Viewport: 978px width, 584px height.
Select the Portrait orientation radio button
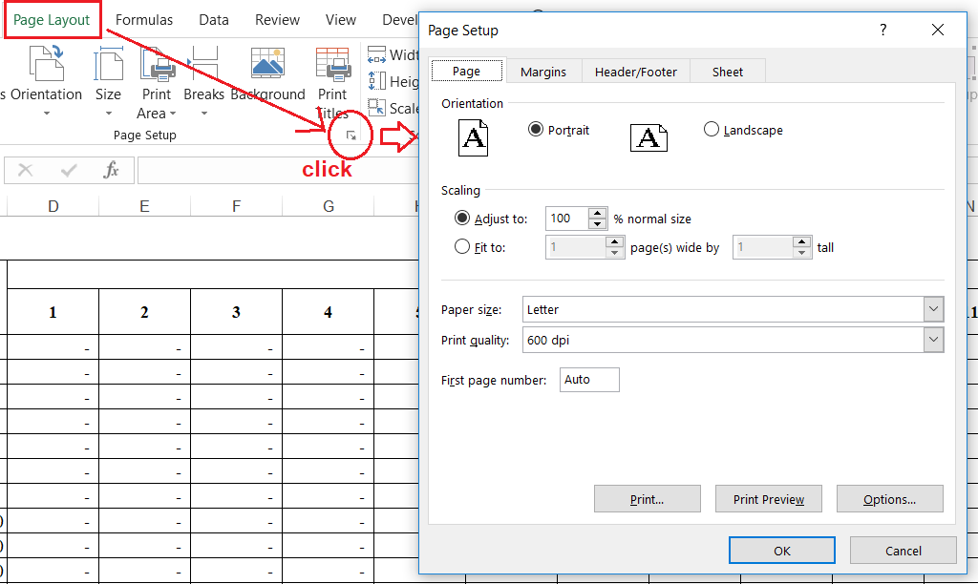click(x=535, y=130)
